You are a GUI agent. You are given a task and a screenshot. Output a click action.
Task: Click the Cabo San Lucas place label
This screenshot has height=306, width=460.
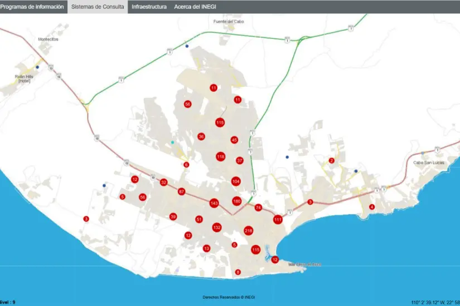coord(429,162)
